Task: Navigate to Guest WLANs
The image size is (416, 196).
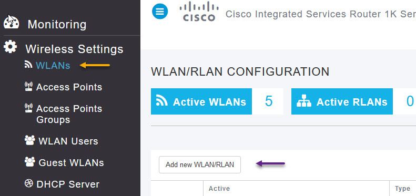Action: point(71,162)
